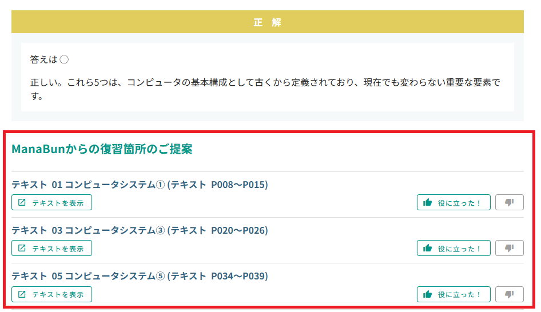Click external-link icon under テキスト 01 コンピュータシステム①

pyautogui.click(x=22, y=202)
